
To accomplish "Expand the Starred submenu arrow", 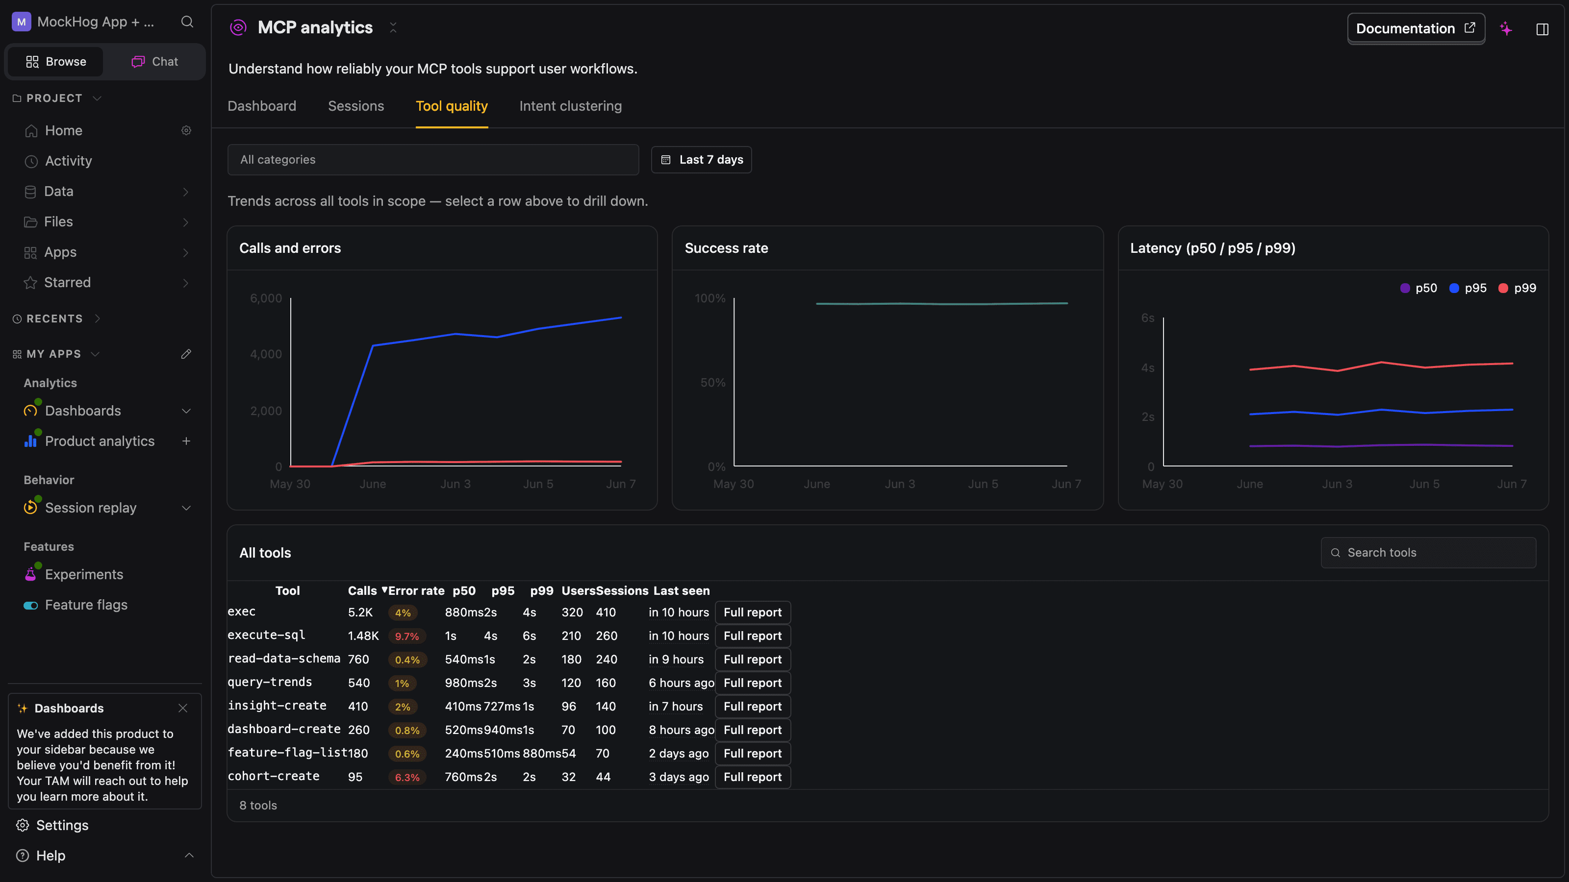I will click(186, 283).
